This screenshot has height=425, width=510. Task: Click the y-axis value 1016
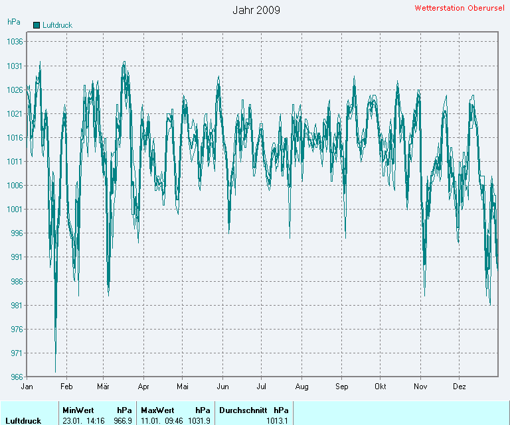(15, 138)
